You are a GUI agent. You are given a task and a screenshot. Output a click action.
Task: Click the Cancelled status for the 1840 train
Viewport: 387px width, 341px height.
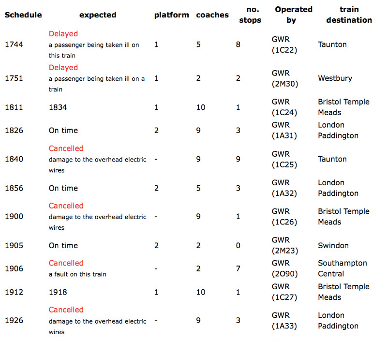coord(66,148)
